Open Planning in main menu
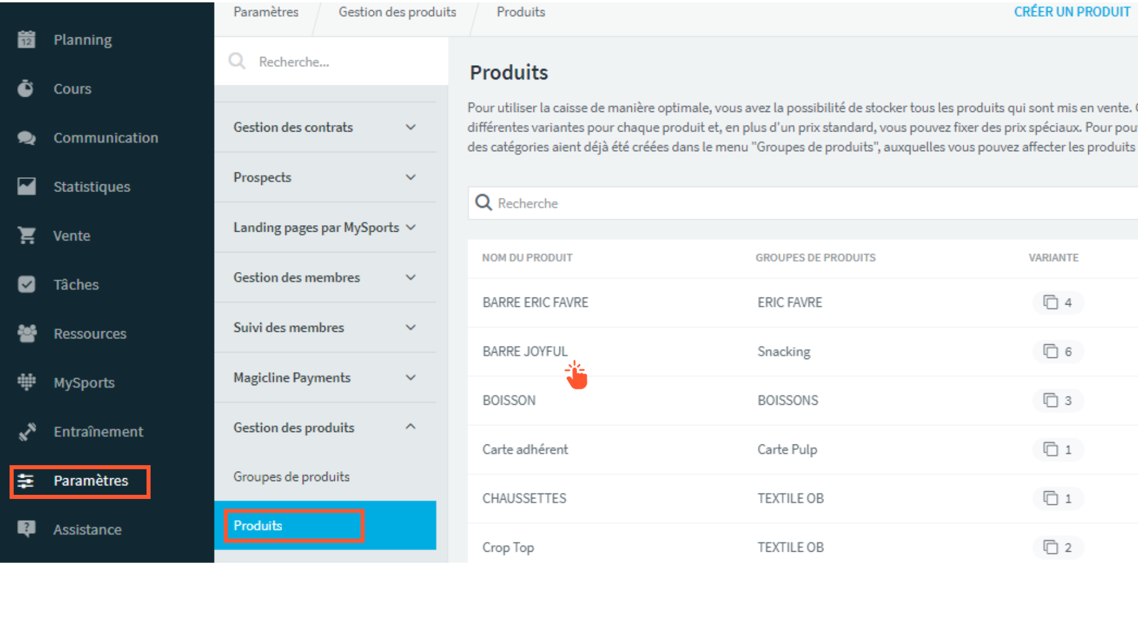 tap(83, 40)
